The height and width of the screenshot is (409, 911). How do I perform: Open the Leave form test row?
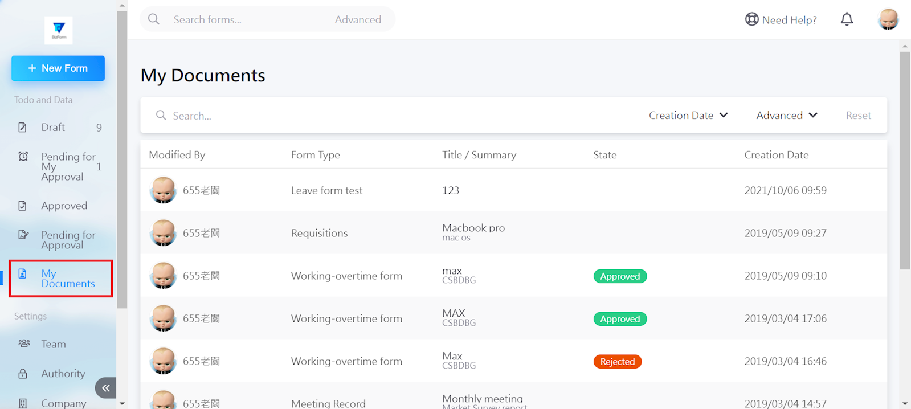pyautogui.click(x=326, y=190)
